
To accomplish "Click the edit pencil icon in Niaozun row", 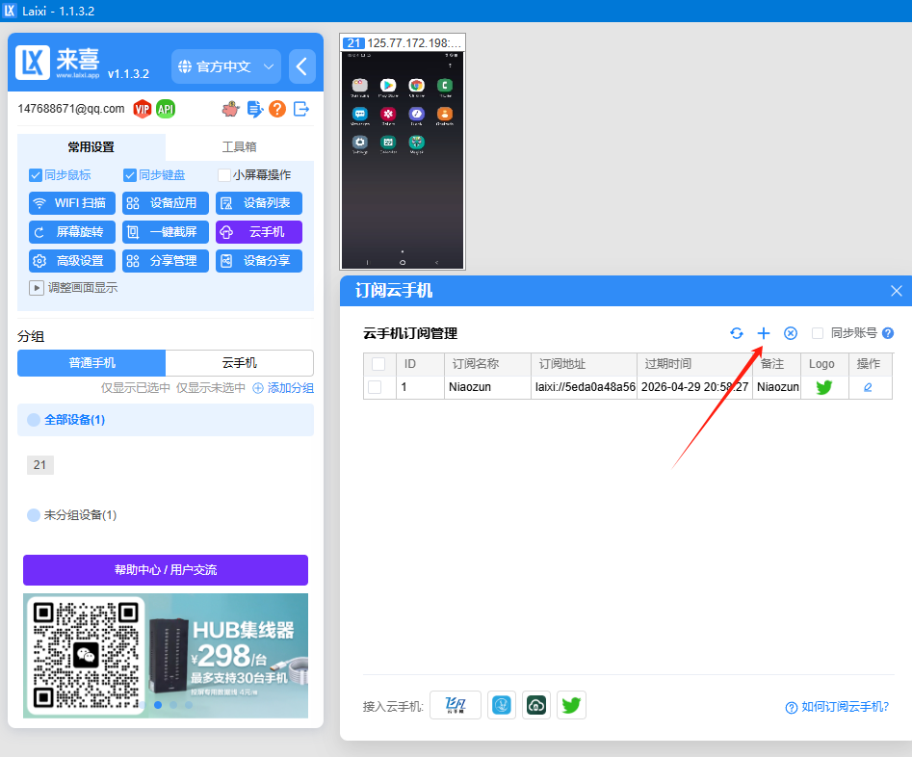I will point(868,387).
